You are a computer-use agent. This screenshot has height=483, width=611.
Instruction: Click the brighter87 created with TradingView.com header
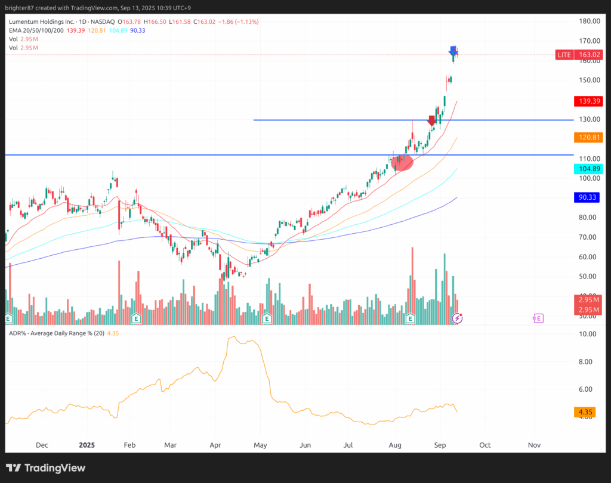(x=98, y=8)
